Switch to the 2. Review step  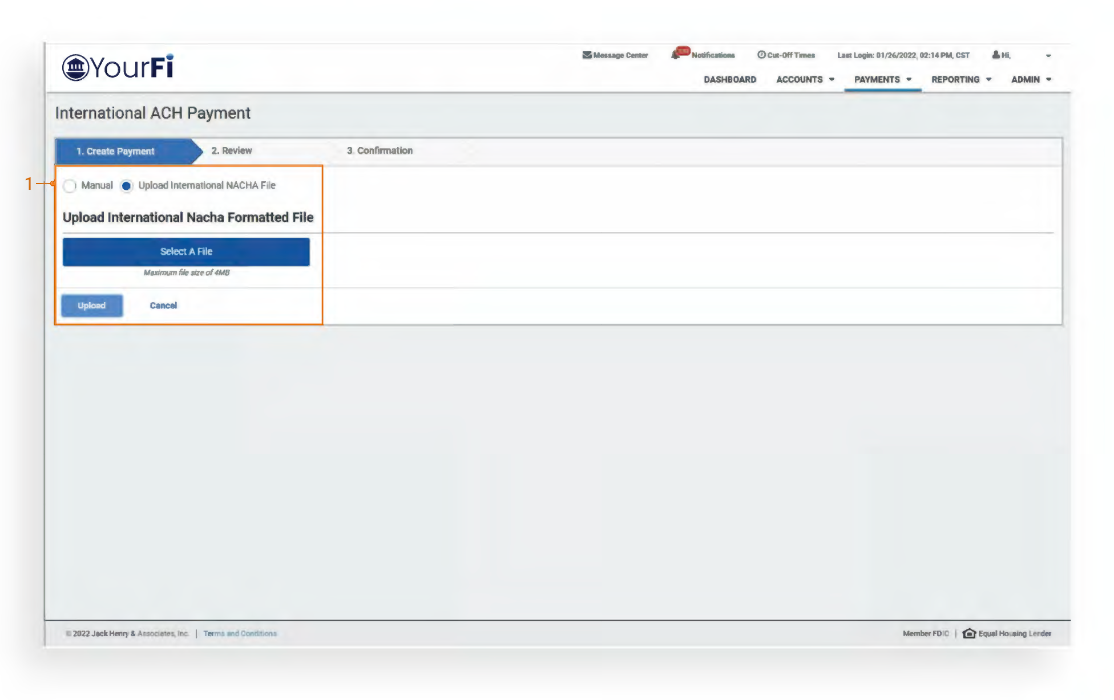click(x=231, y=150)
